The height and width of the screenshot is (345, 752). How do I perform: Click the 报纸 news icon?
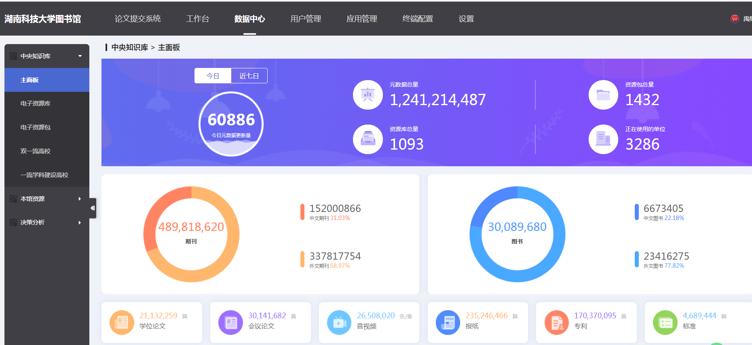[448, 322]
